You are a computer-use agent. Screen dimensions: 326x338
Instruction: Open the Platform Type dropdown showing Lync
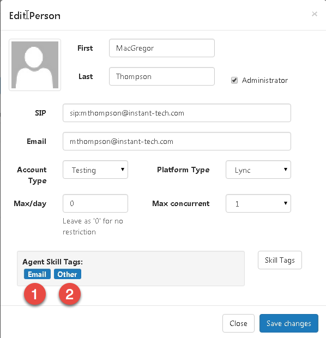pyautogui.click(x=258, y=170)
